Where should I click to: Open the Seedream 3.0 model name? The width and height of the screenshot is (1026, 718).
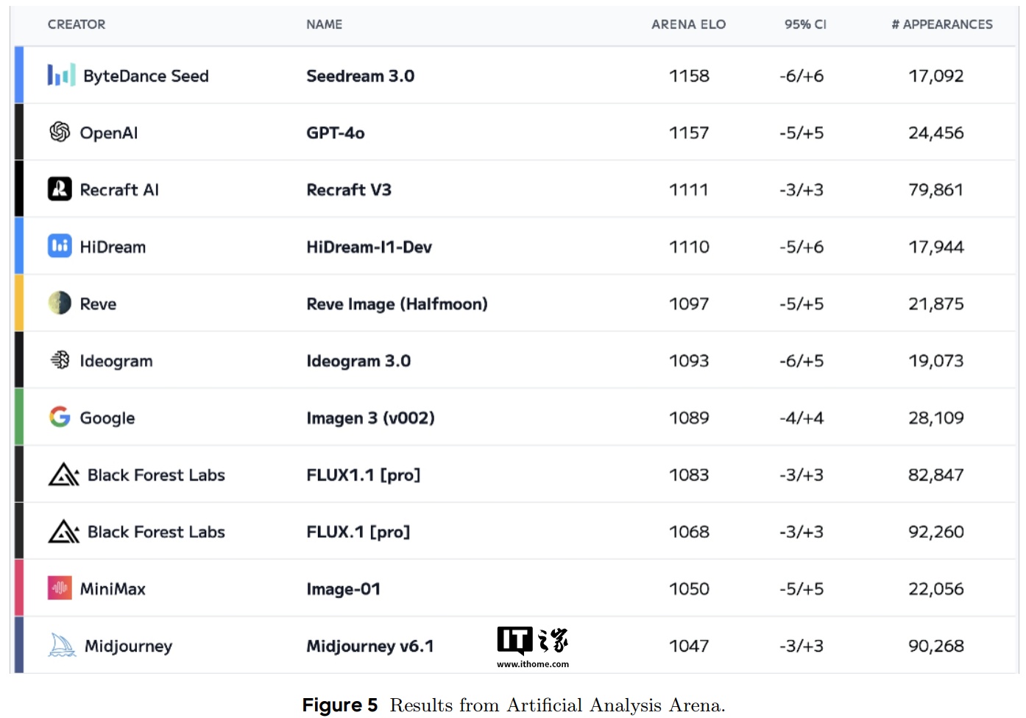pyautogui.click(x=360, y=76)
